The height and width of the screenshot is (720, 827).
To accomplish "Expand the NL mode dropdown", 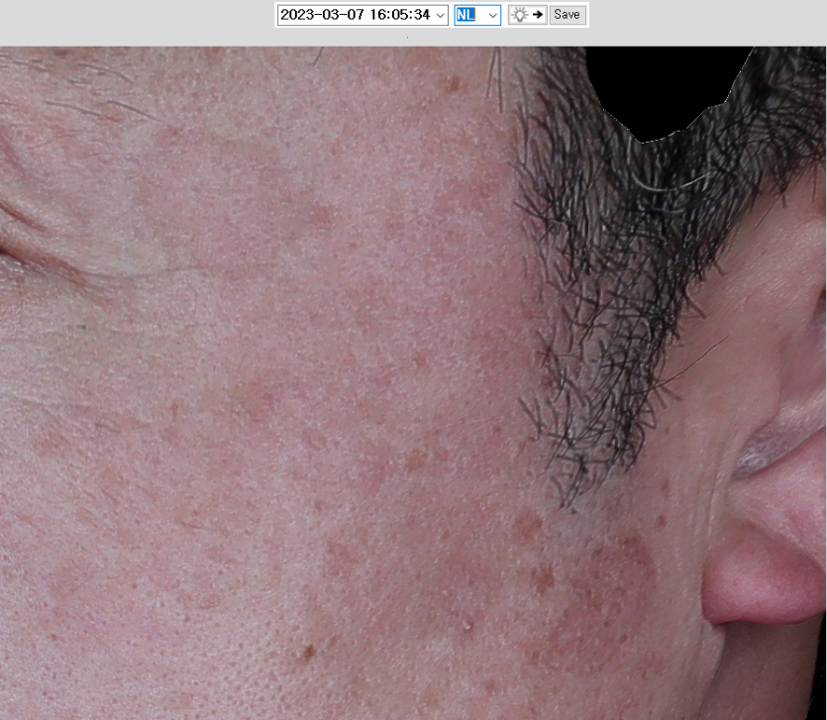I will pyautogui.click(x=477, y=15).
